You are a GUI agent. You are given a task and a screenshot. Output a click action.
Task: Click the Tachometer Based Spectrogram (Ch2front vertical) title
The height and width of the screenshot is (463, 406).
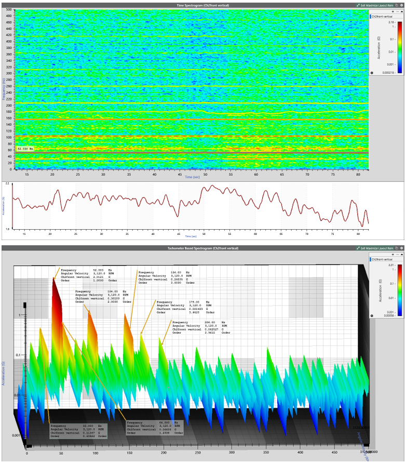[202, 248]
